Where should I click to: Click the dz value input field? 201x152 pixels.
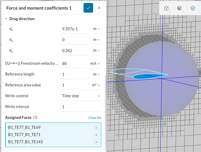pyautogui.click(x=75, y=51)
